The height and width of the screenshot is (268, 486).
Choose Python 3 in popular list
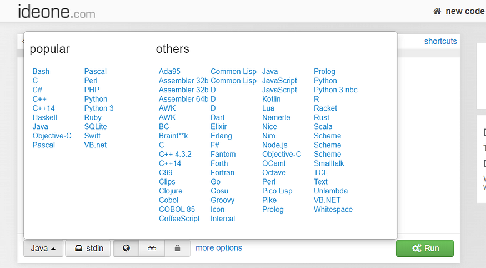(x=99, y=108)
